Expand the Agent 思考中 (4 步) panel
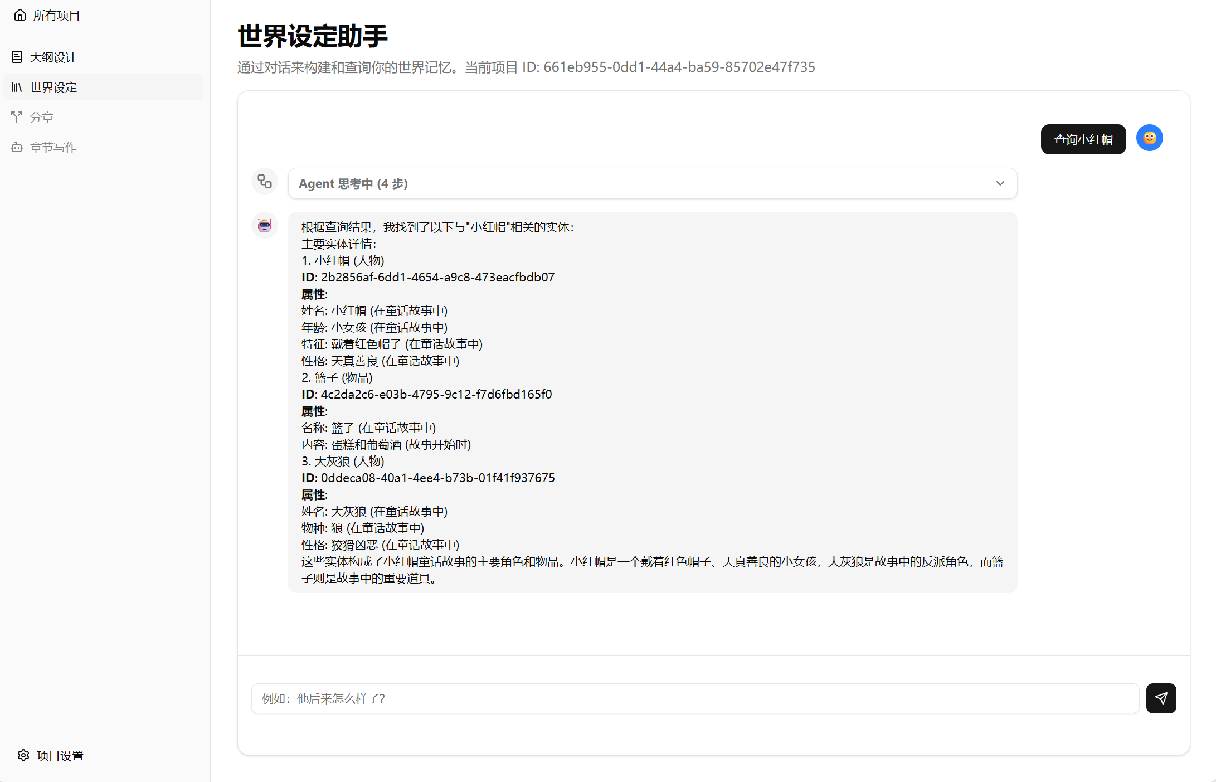 652,183
